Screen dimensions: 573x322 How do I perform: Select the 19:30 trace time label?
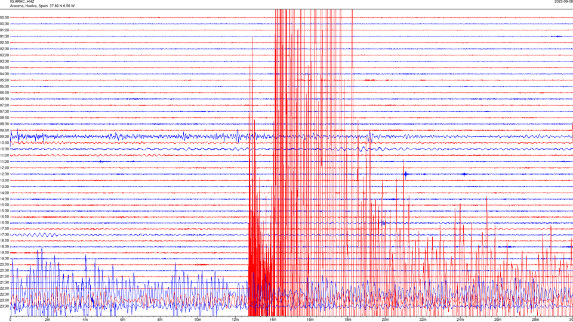pyautogui.click(x=4, y=258)
